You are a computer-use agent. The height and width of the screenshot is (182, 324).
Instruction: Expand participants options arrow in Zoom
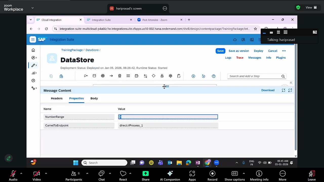(x=87, y=173)
